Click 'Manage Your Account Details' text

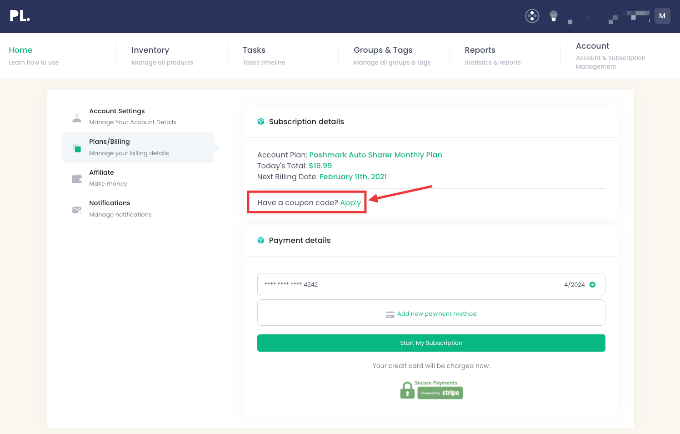coord(133,122)
